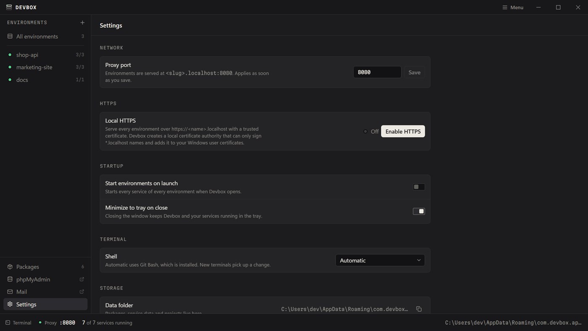The width and height of the screenshot is (588, 331).
Task: Click the external link icon beside phpMyAdmin
Action: tap(82, 279)
